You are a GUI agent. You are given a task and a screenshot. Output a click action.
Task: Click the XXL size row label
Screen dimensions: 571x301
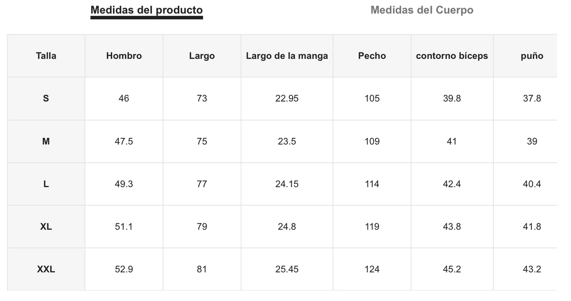(46, 269)
